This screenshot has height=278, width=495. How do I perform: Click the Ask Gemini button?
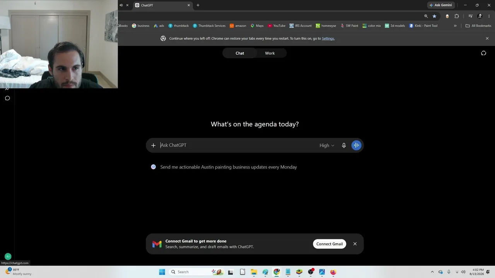tap(440, 5)
